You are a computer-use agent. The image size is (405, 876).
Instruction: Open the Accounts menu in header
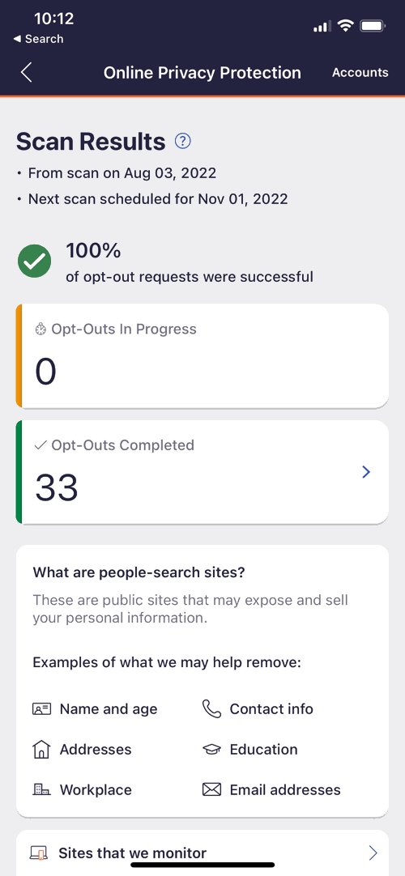tap(360, 73)
